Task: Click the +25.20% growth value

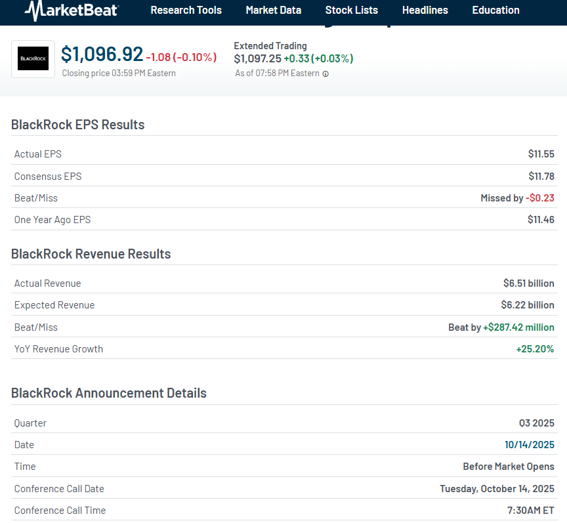Action: (535, 349)
